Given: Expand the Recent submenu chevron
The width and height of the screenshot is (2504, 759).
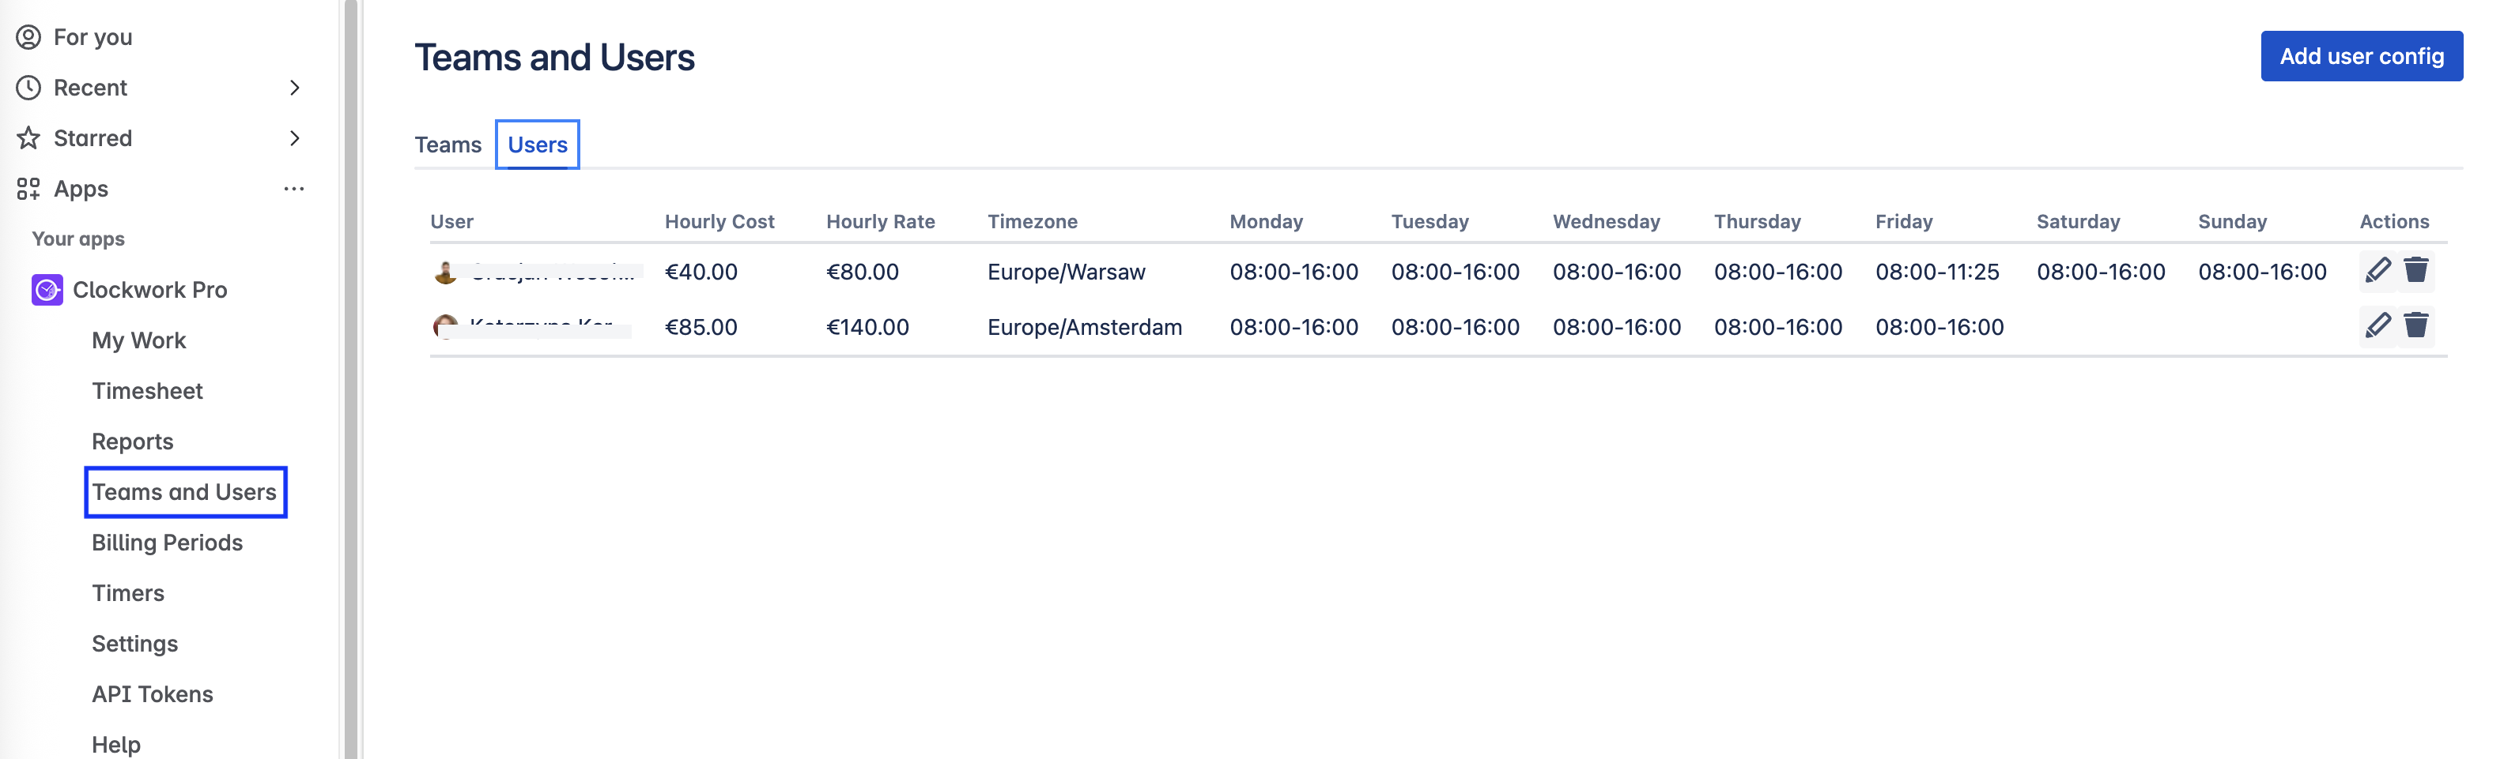Looking at the screenshot, I should (295, 88).
